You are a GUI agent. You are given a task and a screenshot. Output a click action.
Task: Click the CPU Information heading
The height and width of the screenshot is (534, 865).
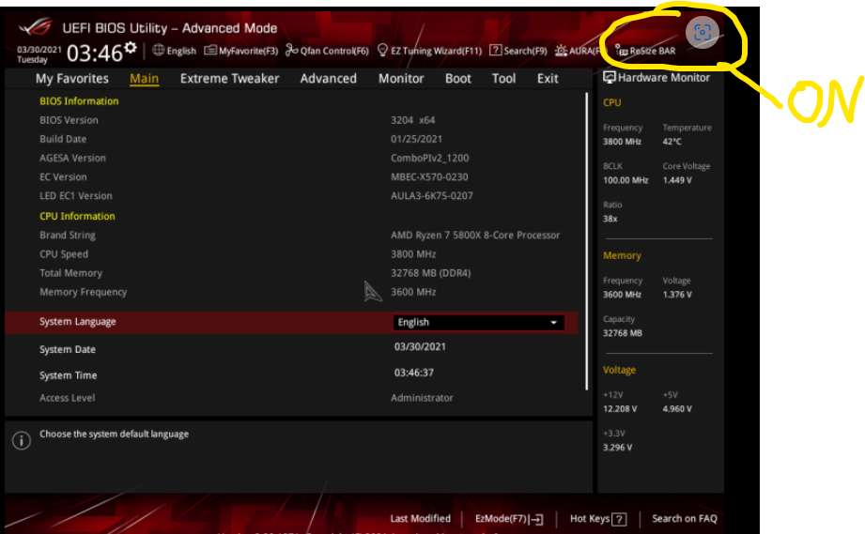[x=77, y=216]
